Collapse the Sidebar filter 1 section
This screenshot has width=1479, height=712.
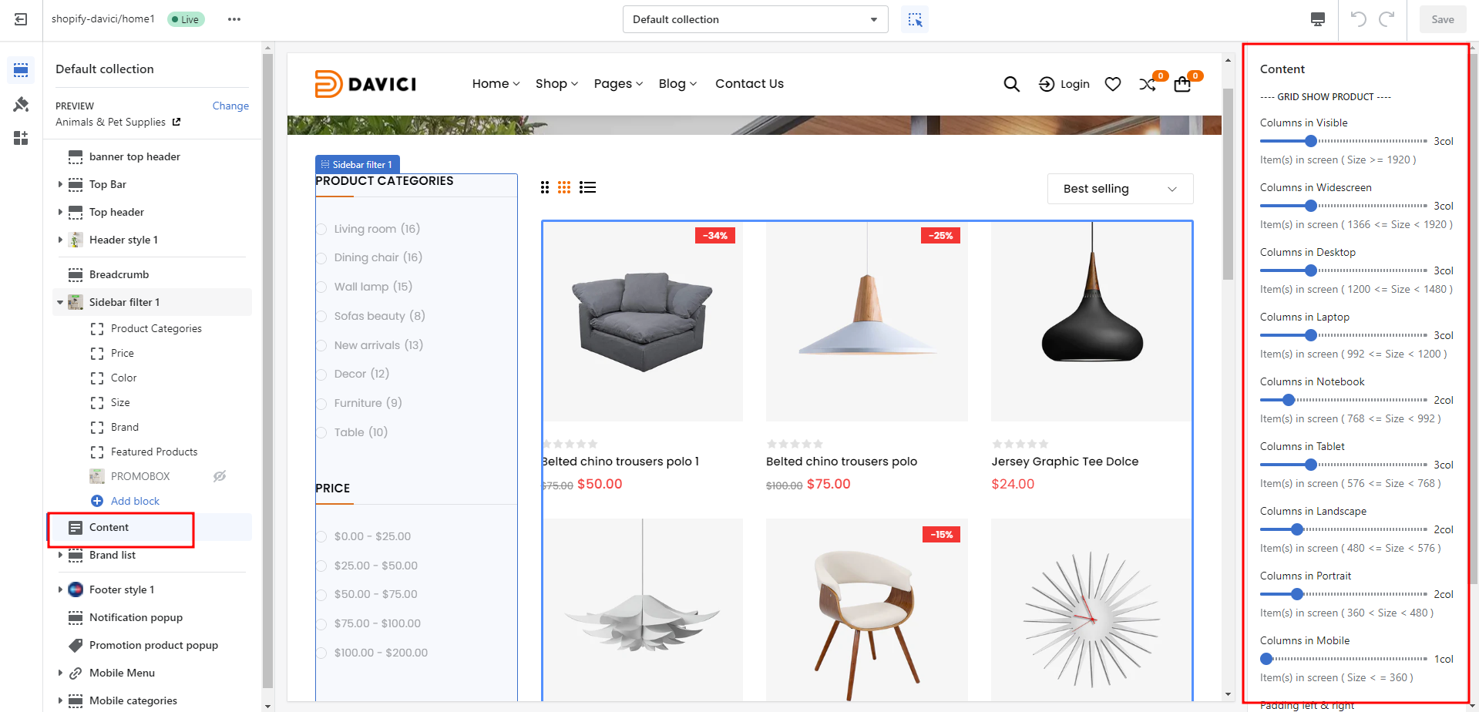coord(60,302)
